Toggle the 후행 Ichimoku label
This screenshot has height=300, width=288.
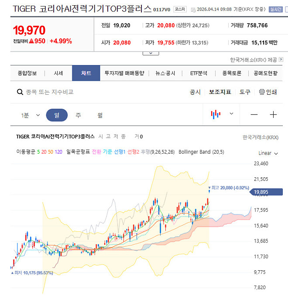[x=146, y=152]
